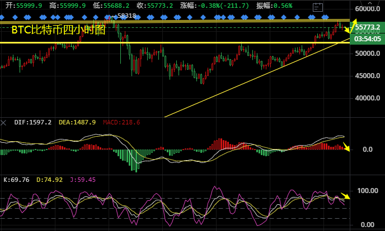Click the candle countdown timer 03:54:05

(367, 39)
